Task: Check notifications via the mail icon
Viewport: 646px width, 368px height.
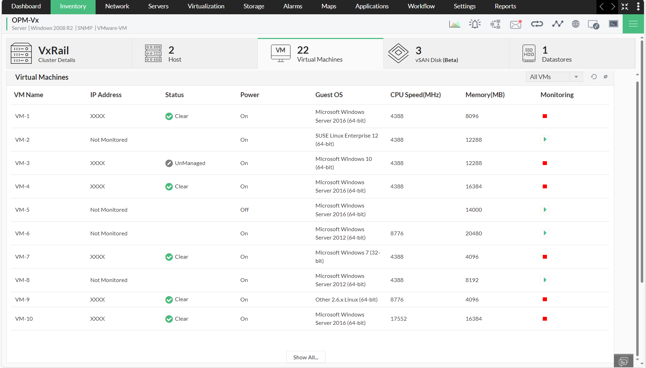Action: click(515, 24)
